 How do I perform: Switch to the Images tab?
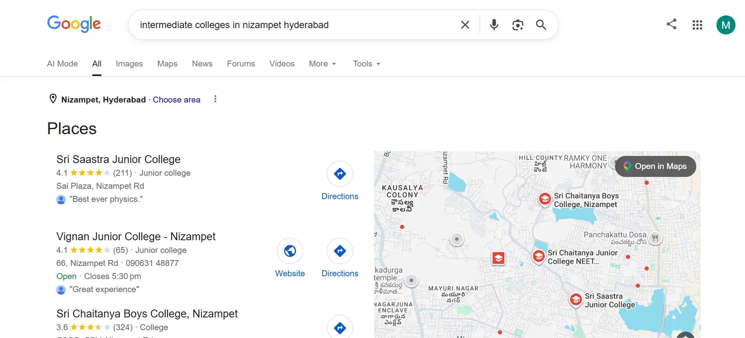(x=129, y=64)
